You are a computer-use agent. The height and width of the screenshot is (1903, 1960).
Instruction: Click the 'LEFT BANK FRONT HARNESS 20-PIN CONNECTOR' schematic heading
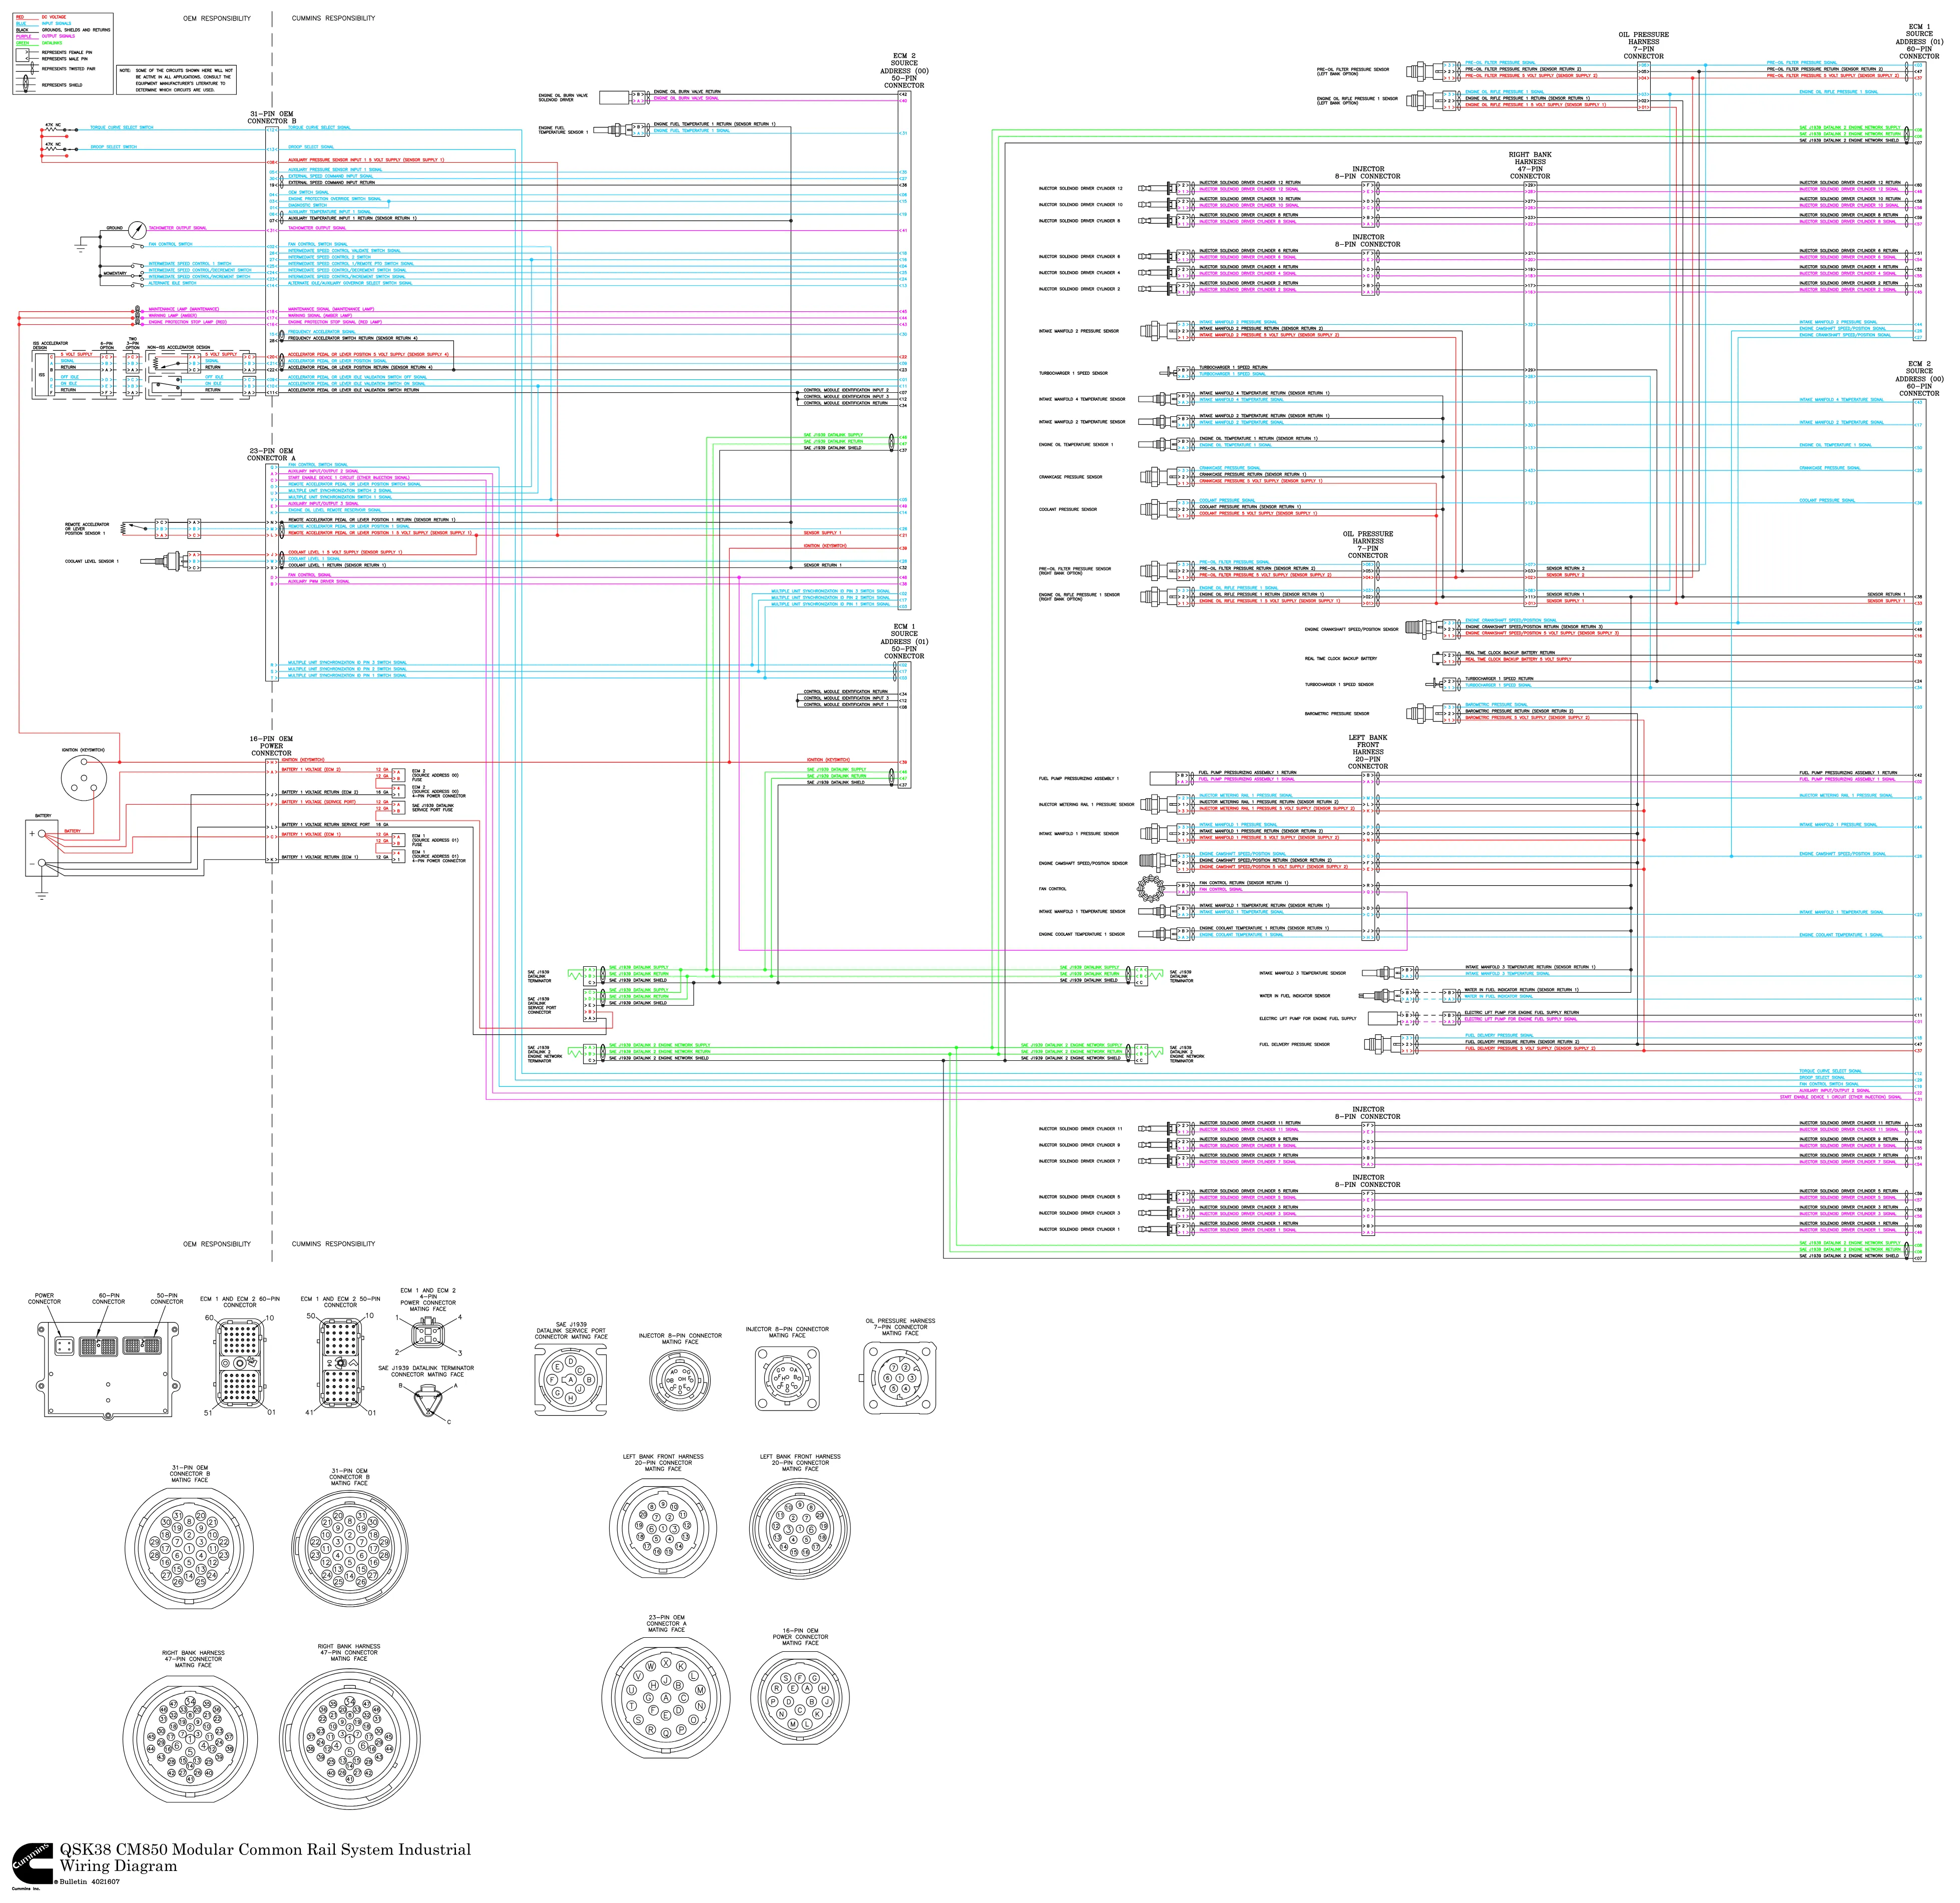pos(1368,752)
